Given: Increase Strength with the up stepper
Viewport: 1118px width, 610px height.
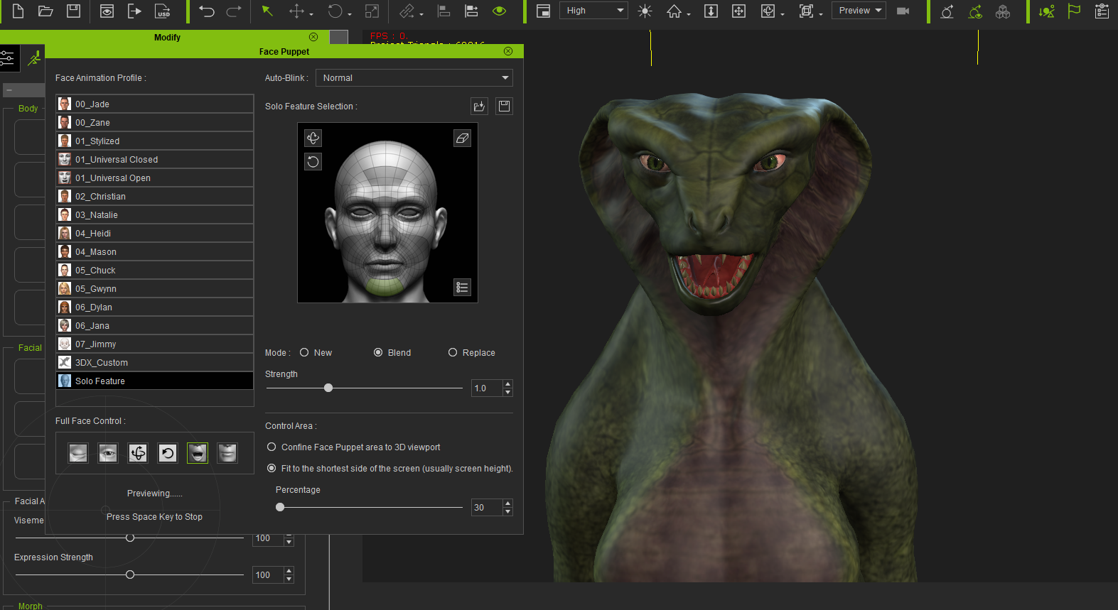Looking at the screenshot, I should click(507, 384).
